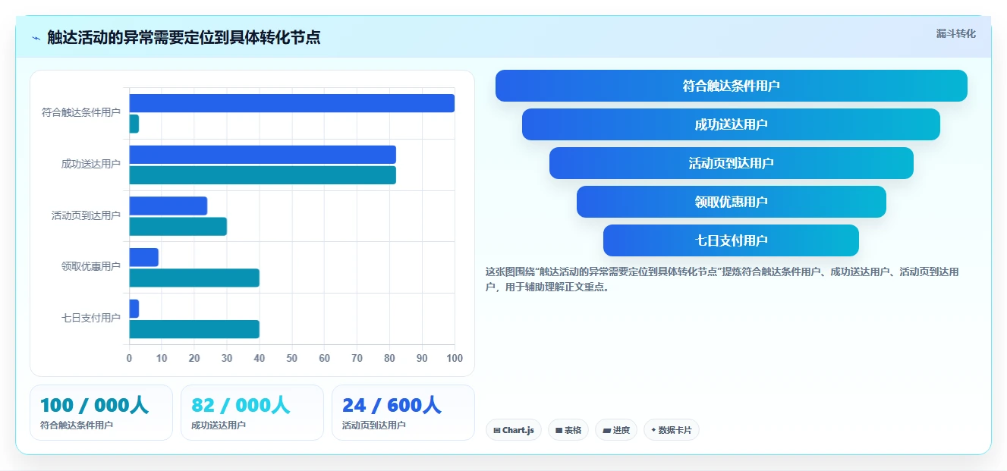1007x471 pixels.
Task: Select the 领取优惠用户 funnel stage
Action: pos(732,202)
